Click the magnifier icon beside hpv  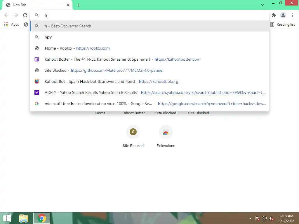tap(37, 37)
